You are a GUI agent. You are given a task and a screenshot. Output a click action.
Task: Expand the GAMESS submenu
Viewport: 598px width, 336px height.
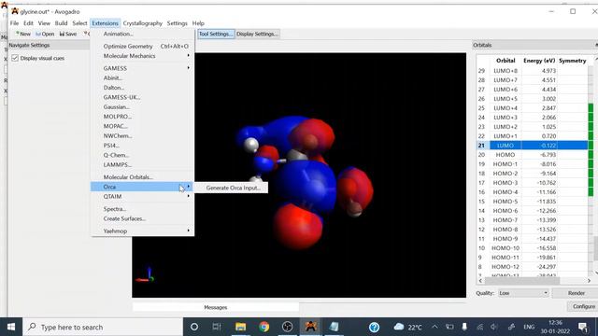(142, 68)
